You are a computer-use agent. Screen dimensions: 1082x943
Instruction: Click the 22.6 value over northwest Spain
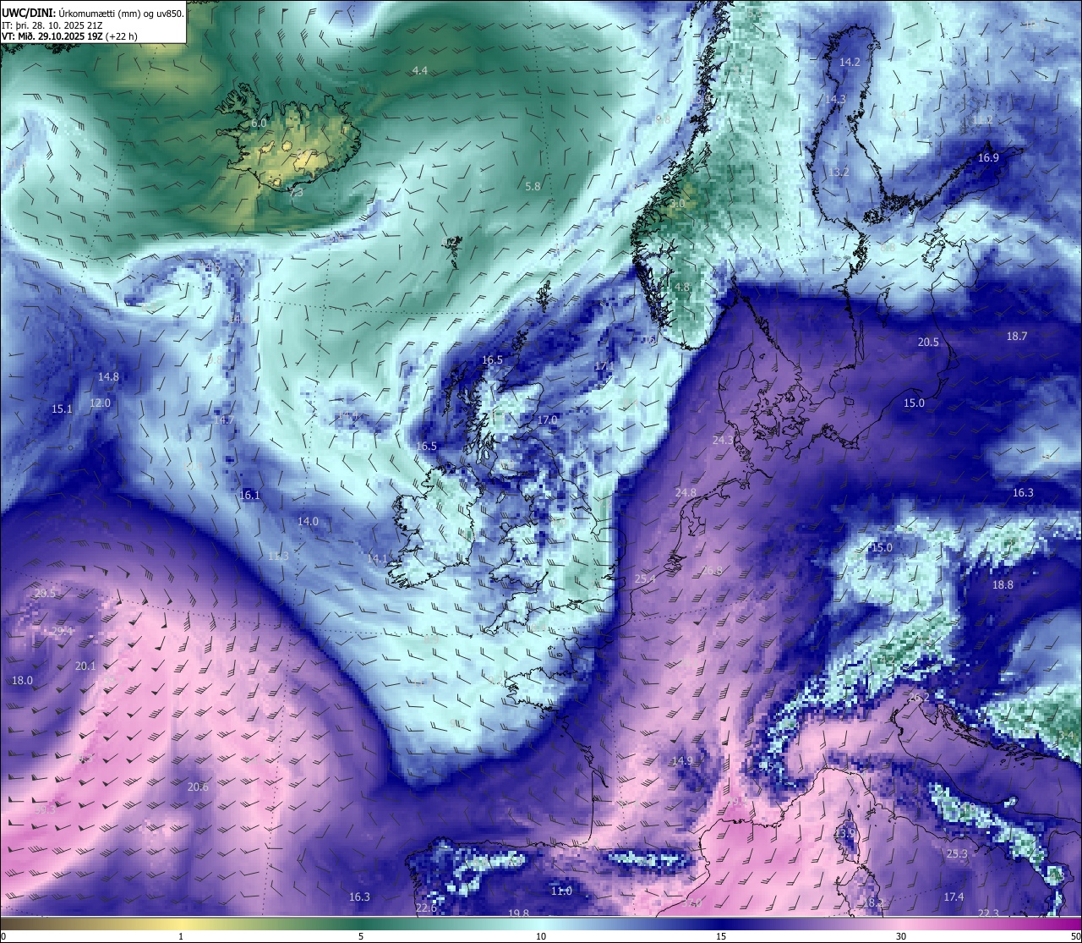pyautogui.click(x=426, y=908)
